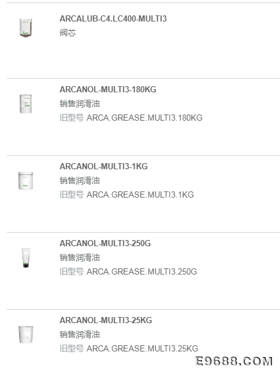Click 销售润滑油 under ARCANOL-MULTI3-180KG
Image resolution: width=280 pixels, height=373 pixels.
pos(79,104)
